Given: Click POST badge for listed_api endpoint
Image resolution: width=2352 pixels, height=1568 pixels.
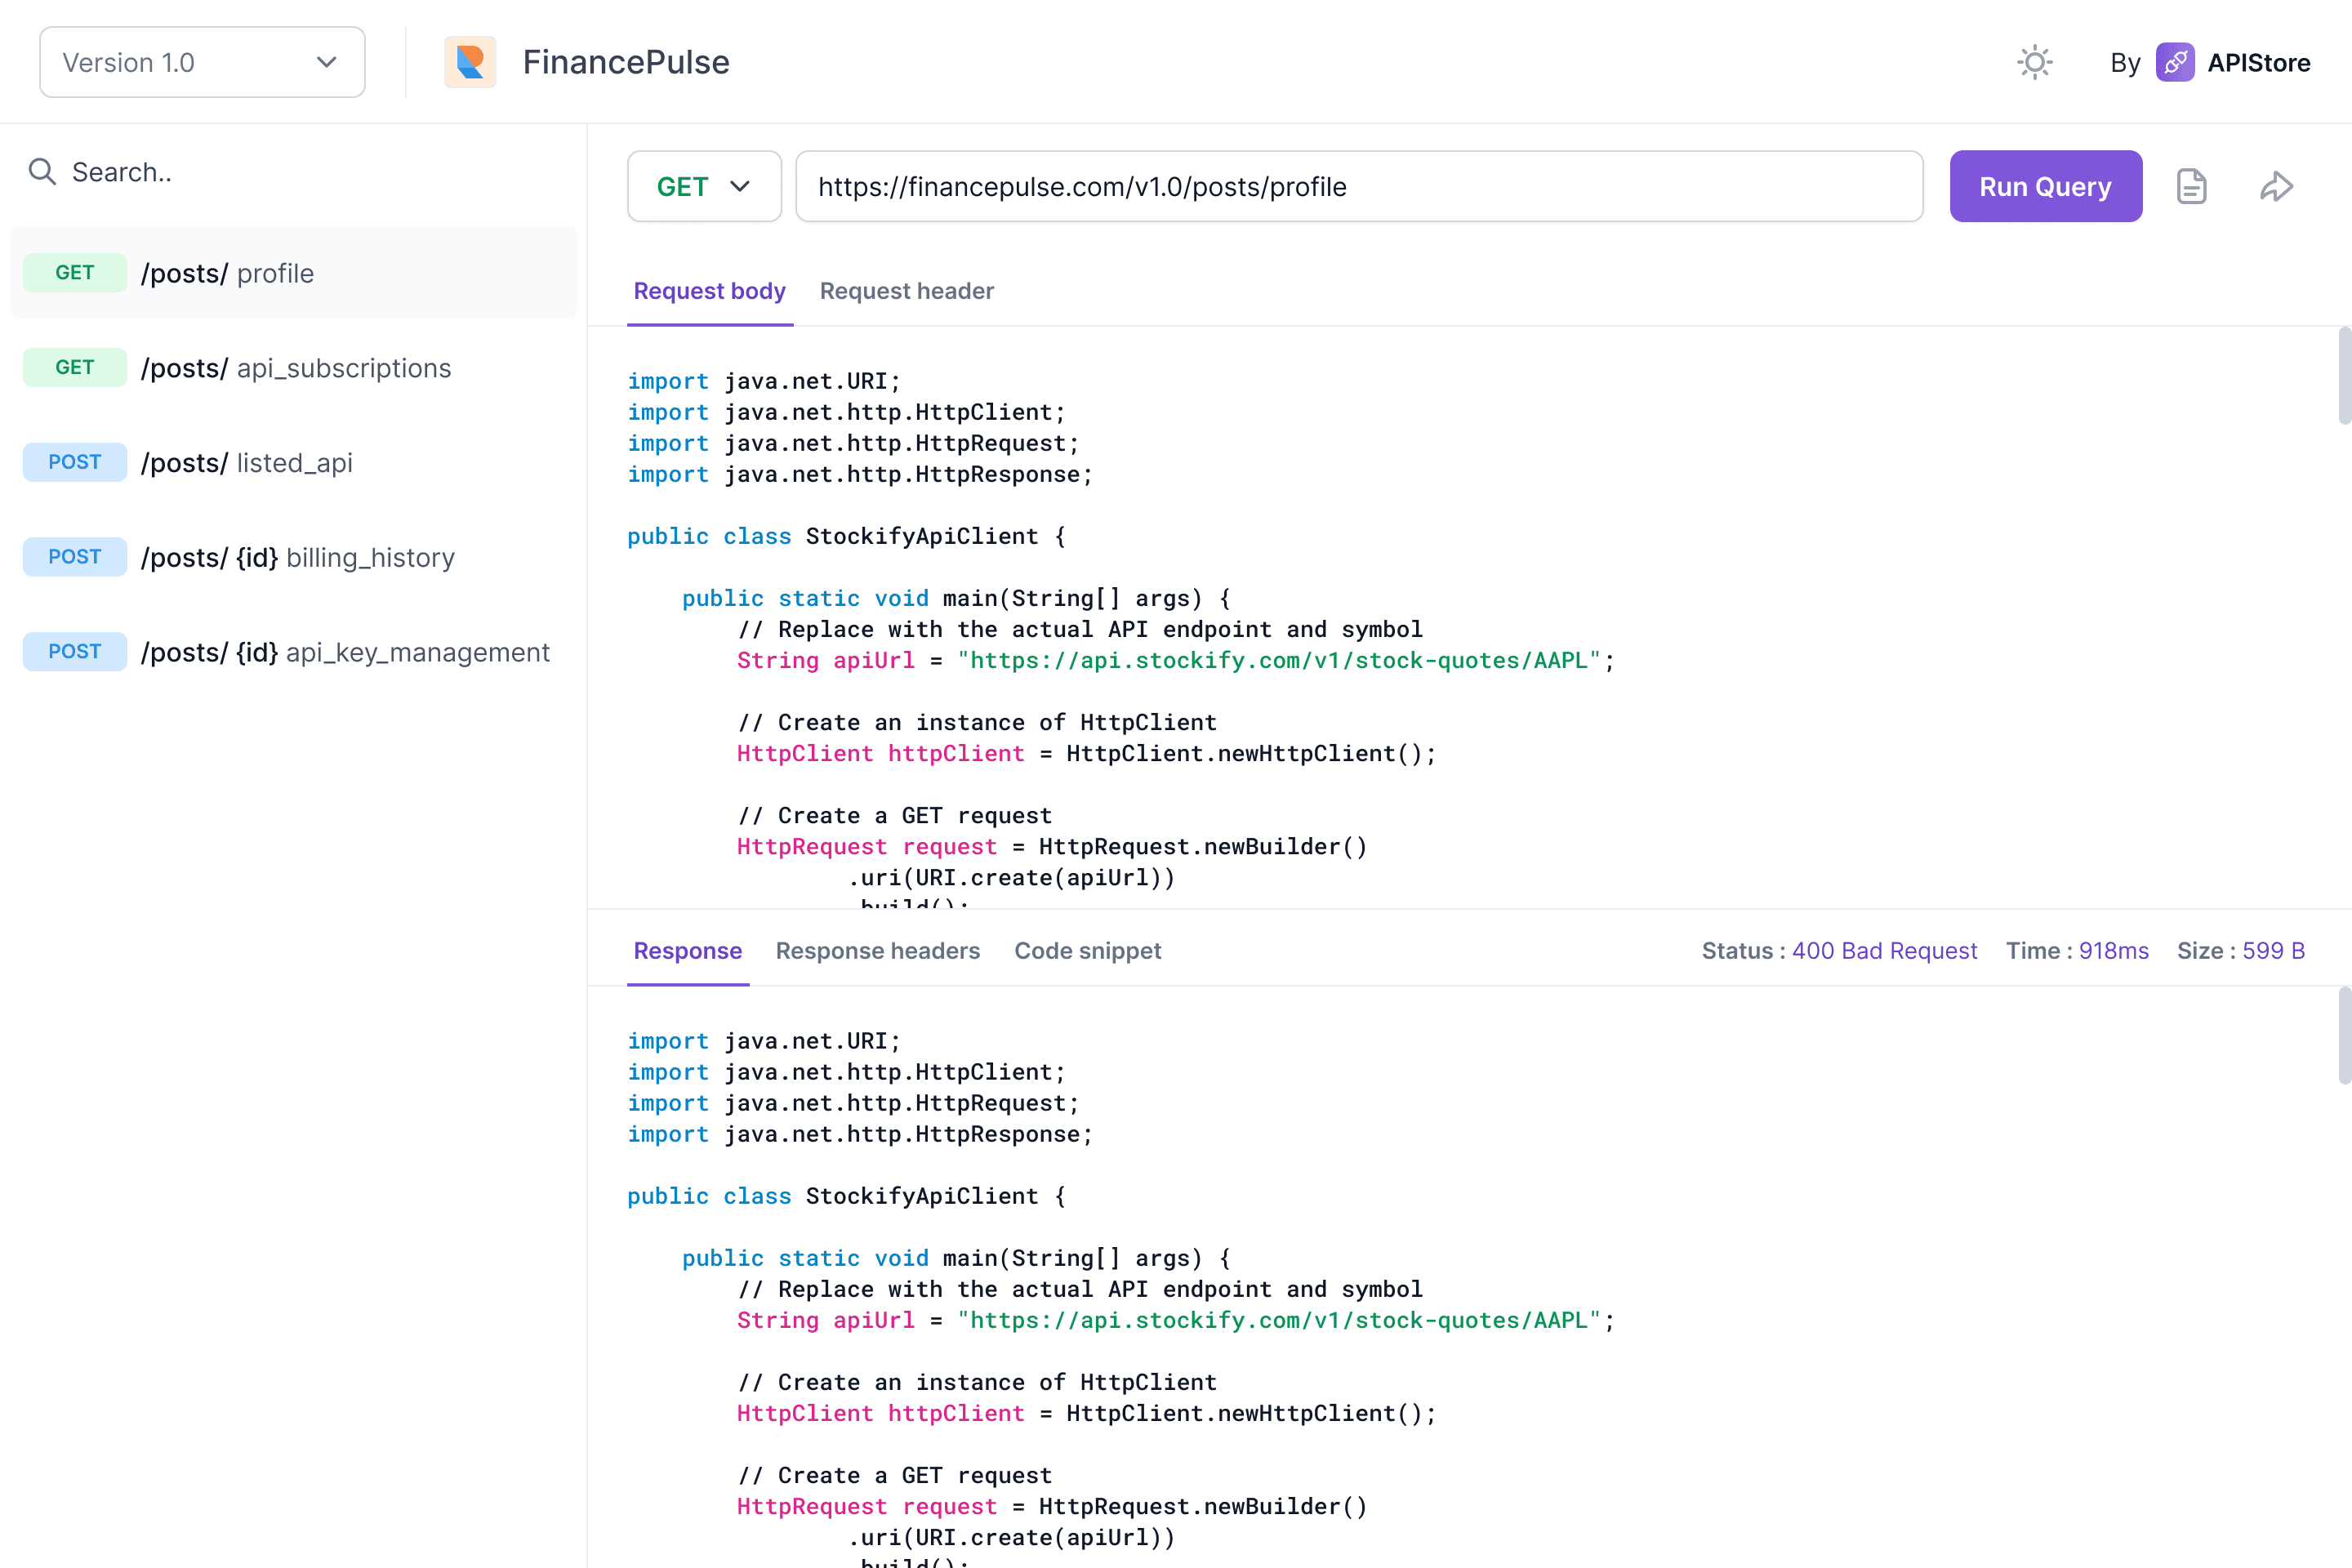Looking at the screenshot, I should [x=75, y=462].
